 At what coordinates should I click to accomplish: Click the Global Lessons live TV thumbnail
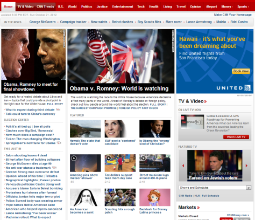pos(193,122)
